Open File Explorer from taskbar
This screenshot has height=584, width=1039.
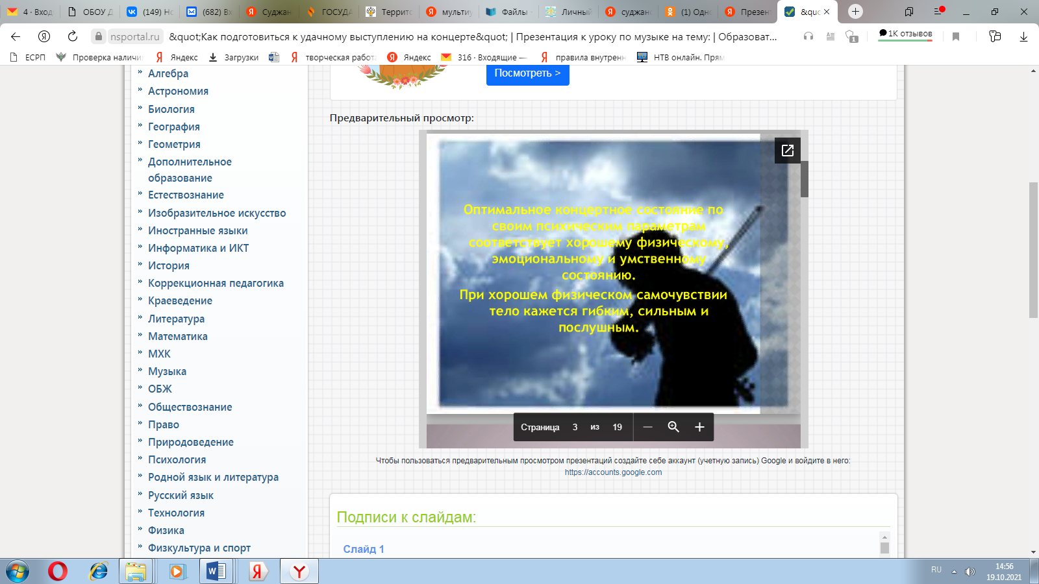[136, 571]
